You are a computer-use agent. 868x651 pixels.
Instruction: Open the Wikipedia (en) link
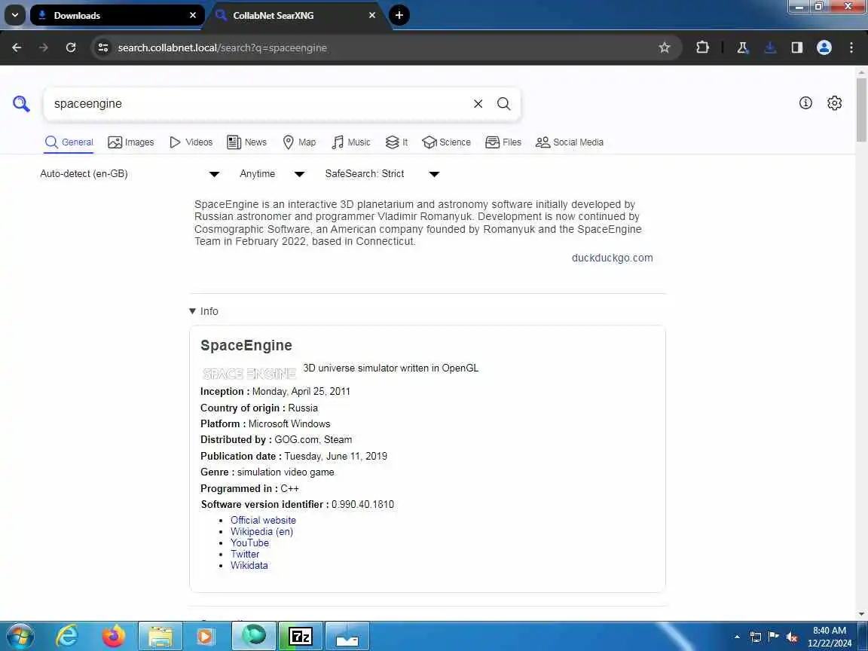click(x=262, y=531)
